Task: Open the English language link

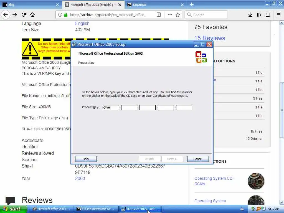Action: [x=82, y=23]
